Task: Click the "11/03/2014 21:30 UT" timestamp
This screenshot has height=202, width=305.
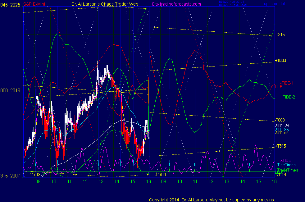Action: point(231,2)
